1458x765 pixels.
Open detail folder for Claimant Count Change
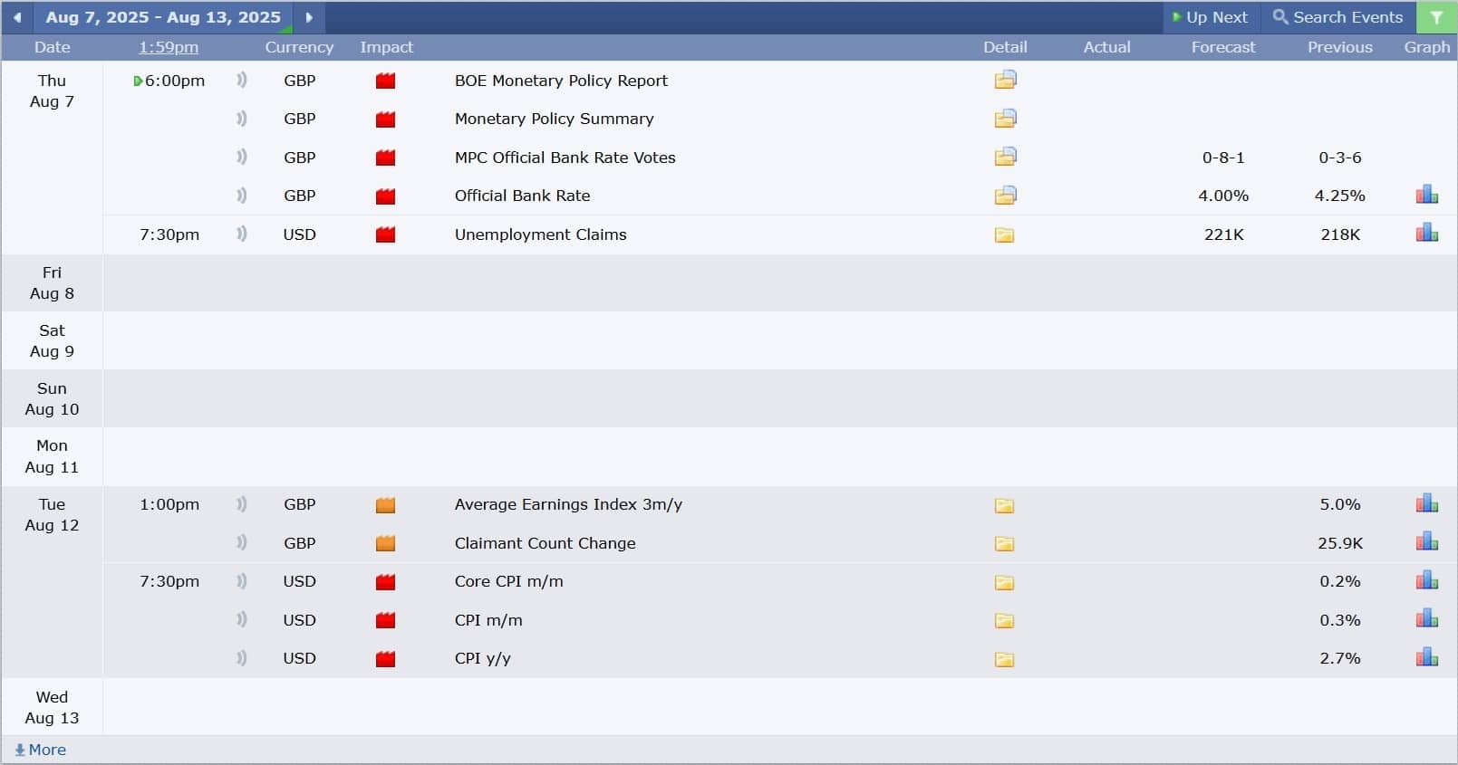pyautogui.click(x=1004, y=544)
